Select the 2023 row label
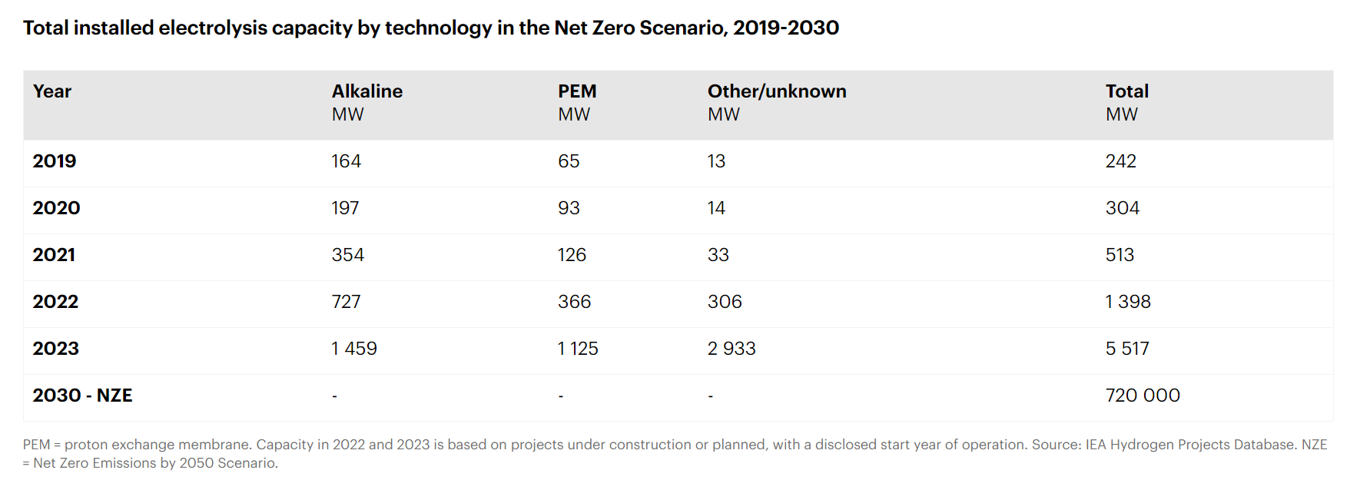The image size is (1360, 480). coord(55,349)
